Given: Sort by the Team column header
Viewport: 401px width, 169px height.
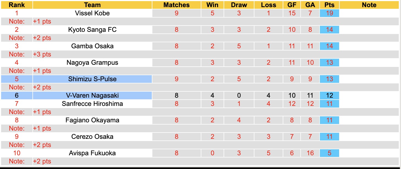Looking at the screenshot, I should click(92, 5).
